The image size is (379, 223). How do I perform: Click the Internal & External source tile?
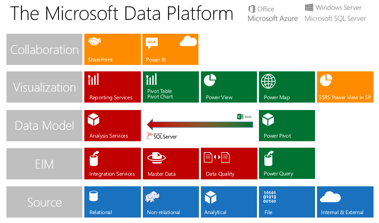[345, 202]
